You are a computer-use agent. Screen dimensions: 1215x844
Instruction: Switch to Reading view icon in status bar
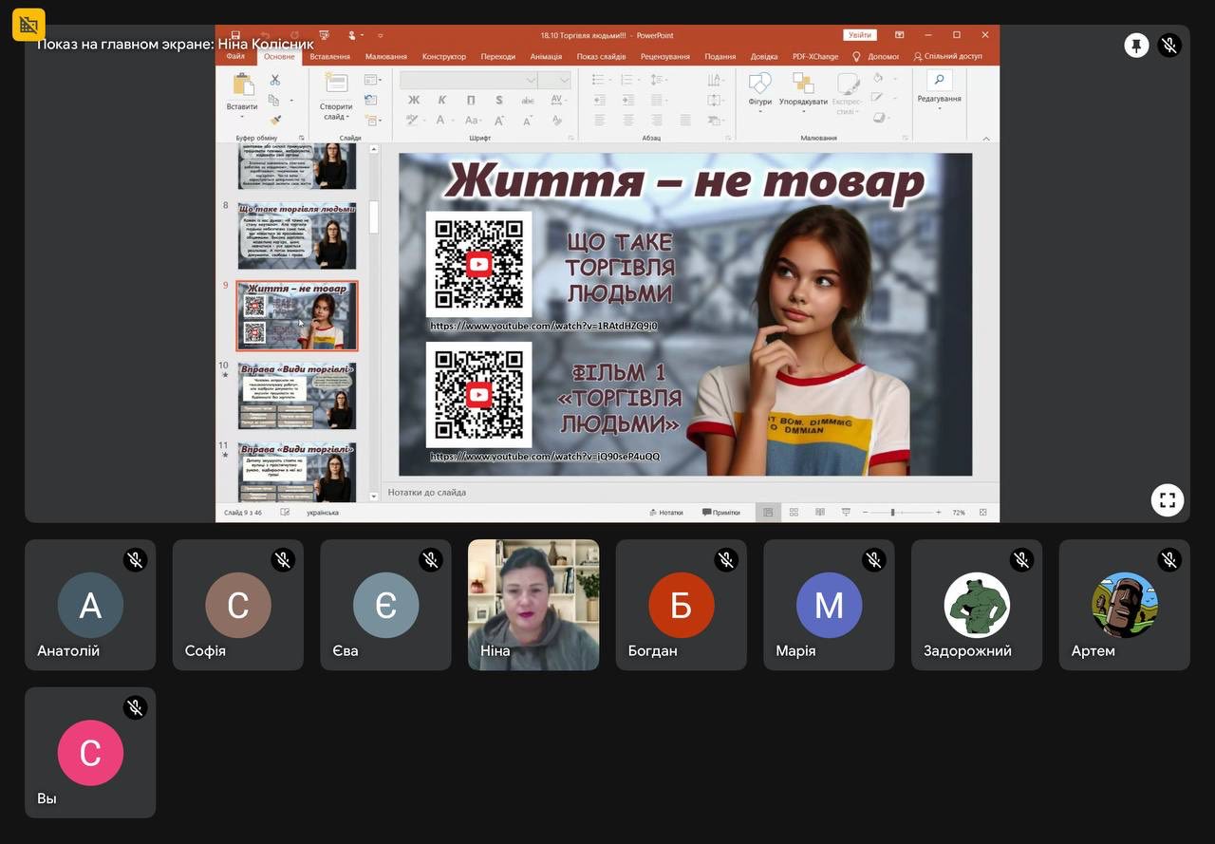pyautogui.click(x=820, y=513)
